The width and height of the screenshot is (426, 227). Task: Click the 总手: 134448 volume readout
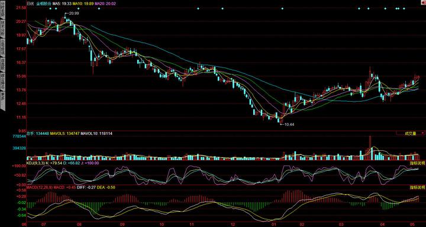pos(37,134)
